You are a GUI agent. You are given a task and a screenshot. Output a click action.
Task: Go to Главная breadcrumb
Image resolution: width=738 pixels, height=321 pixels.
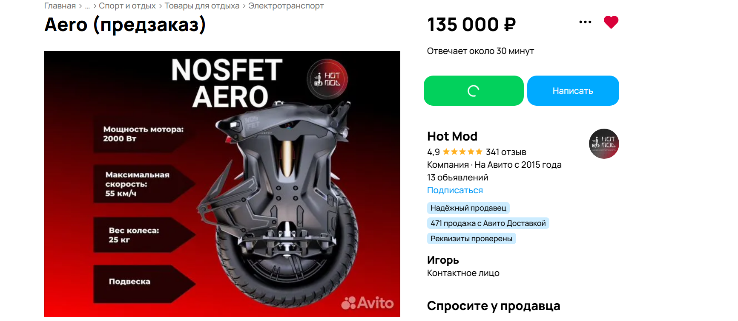pos(60,6)
